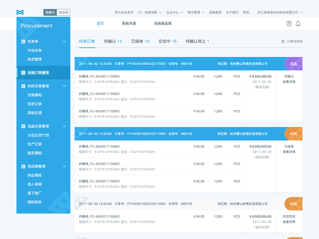Click the blue bowtie logo icon
319x239 pixels.
pos(20,12)
